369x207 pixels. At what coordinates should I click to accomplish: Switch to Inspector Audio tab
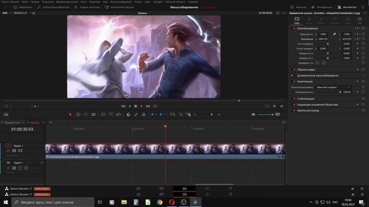point(309,21)
